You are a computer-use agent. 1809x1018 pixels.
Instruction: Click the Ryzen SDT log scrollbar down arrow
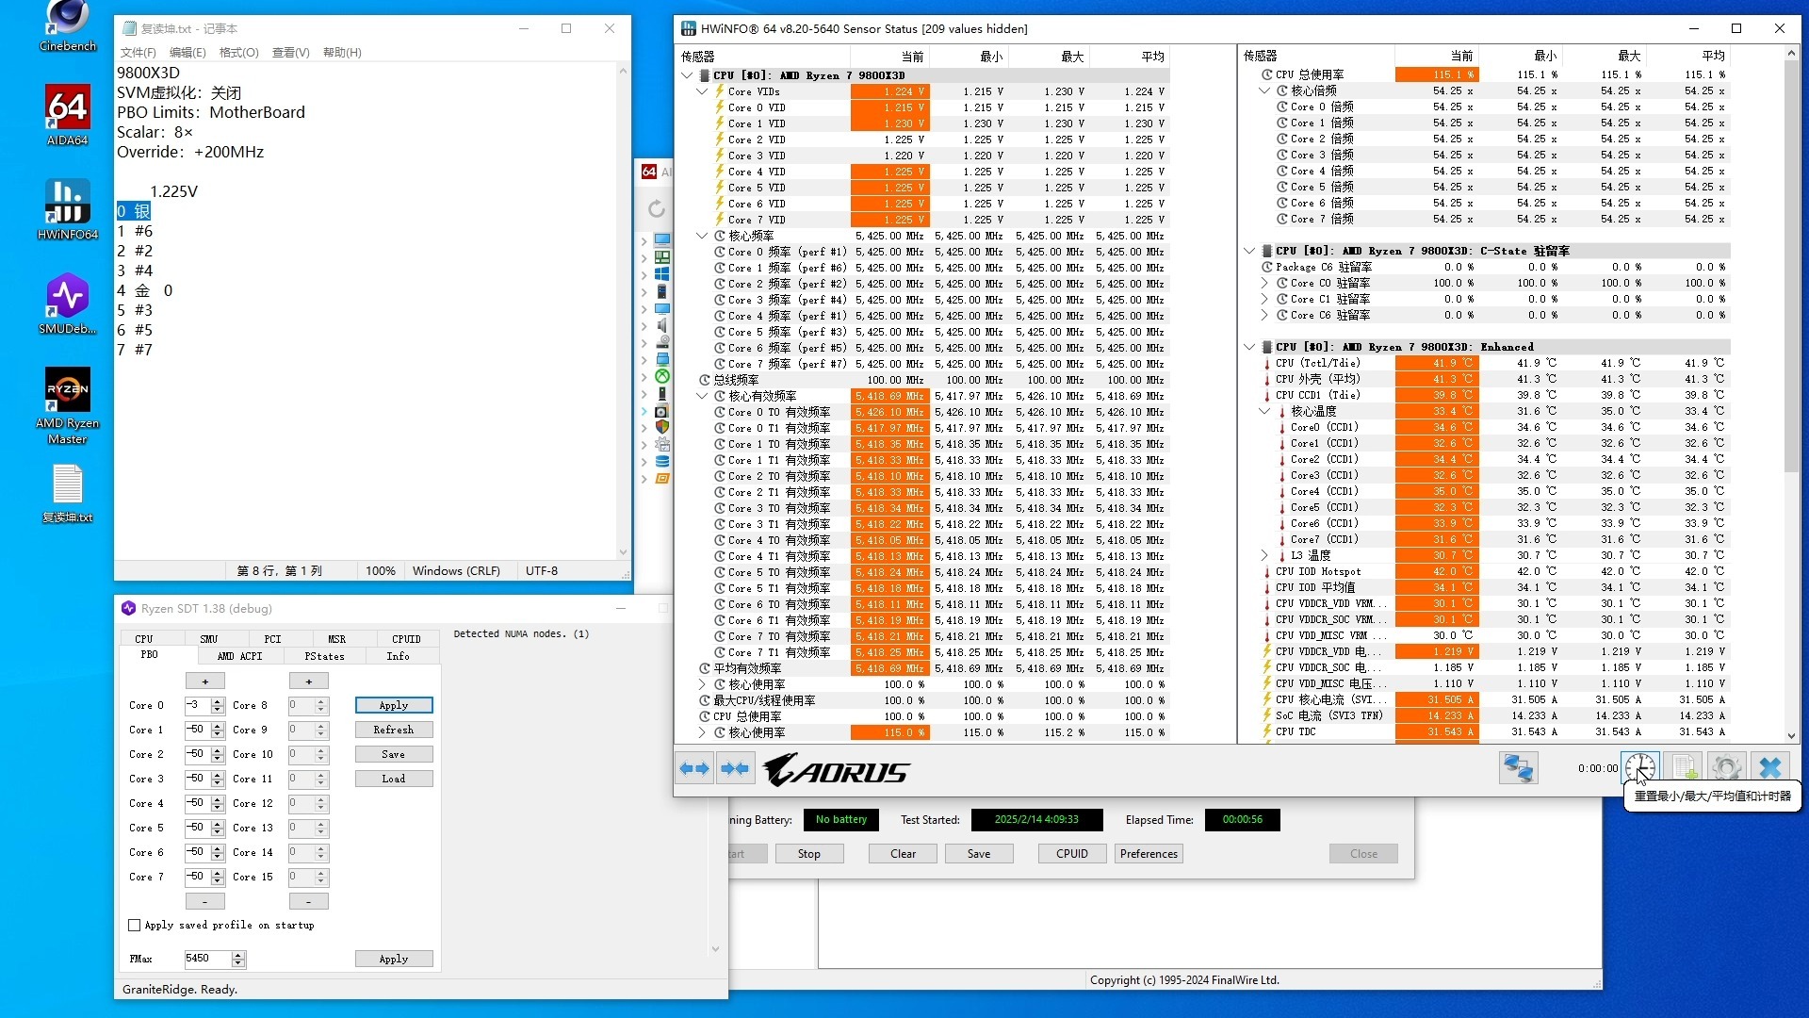715,949
